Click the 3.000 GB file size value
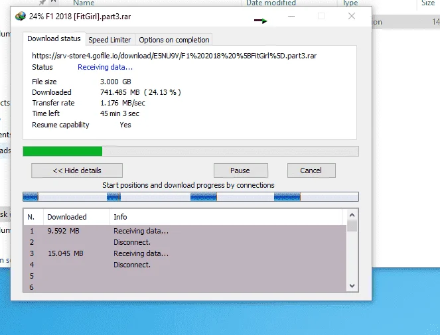Image resolution: width=440 pixels, height=335 pixels. (115, 82)
